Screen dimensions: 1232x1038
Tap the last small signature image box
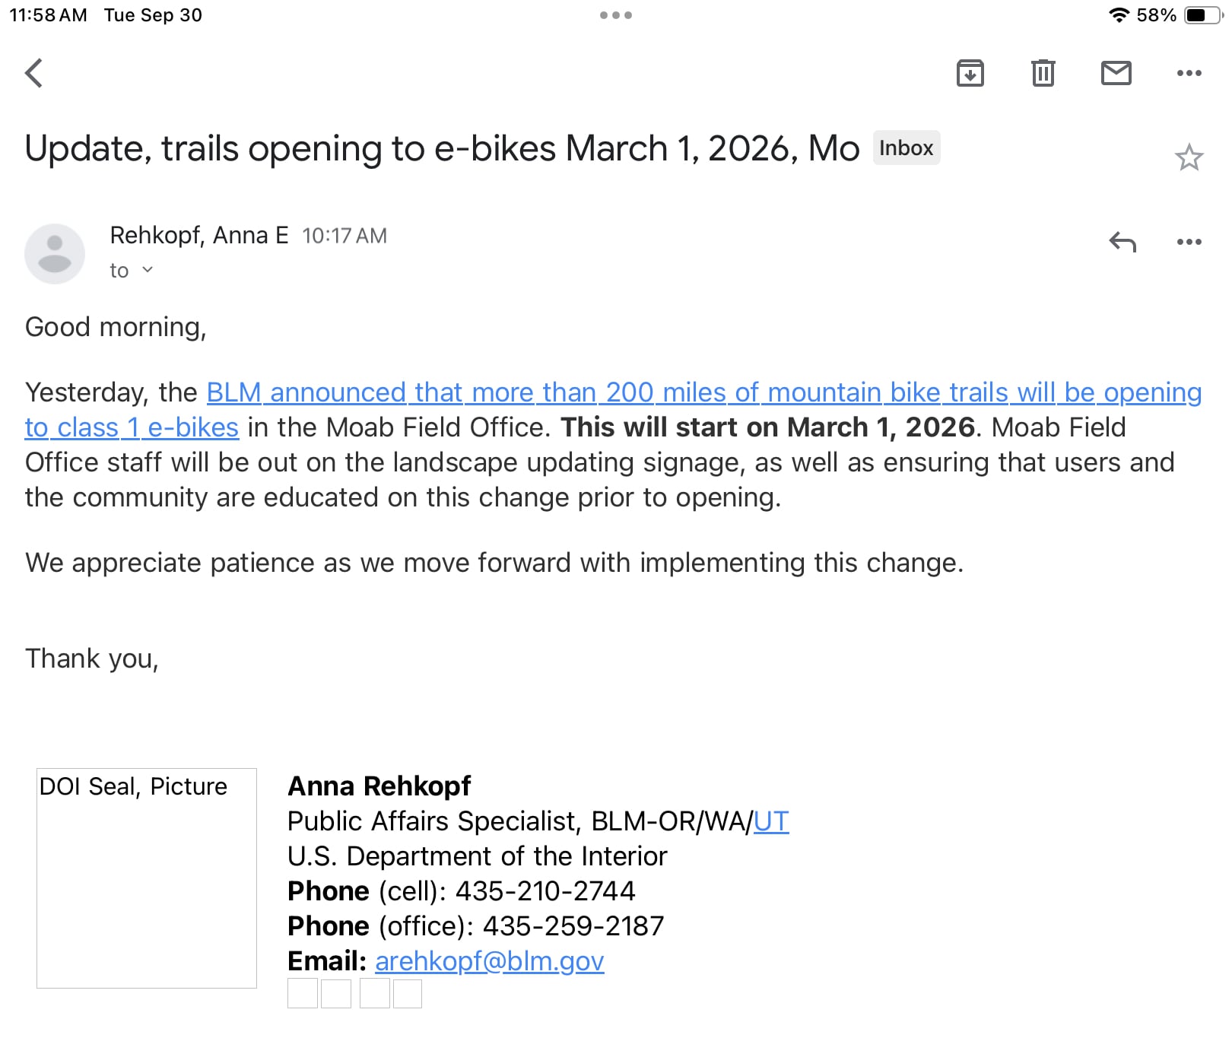coord(408,994)
